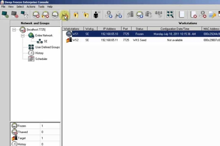Sort by the MAC Address column header
This screenshot has width=220, height=146.
(211, 29)
